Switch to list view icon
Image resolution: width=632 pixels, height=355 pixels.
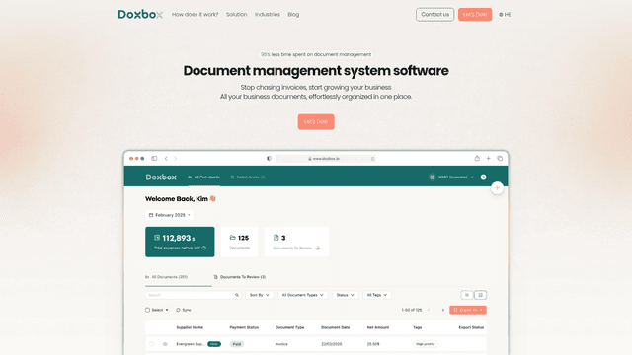(467, 295)
